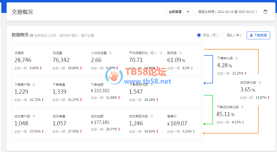Click help icon next to 下单成交转化率
The width and height of the screenshot is (277, 152).
point(242,107)
